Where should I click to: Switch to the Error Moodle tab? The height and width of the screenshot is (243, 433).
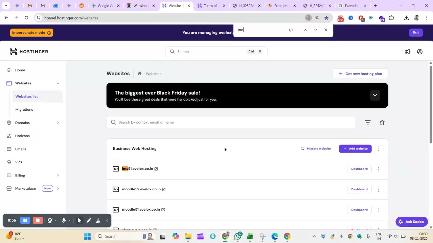281,6
